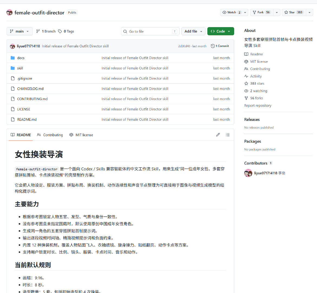Open the LICENSE file
The image size is (317, 293).
[x=24, y=109]
